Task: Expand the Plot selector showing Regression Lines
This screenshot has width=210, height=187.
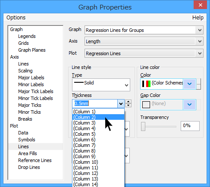Action: pos(200,53)
